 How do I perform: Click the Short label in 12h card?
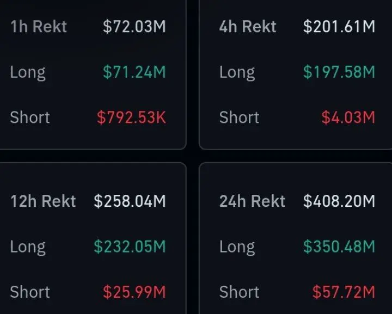coord(30,292)
